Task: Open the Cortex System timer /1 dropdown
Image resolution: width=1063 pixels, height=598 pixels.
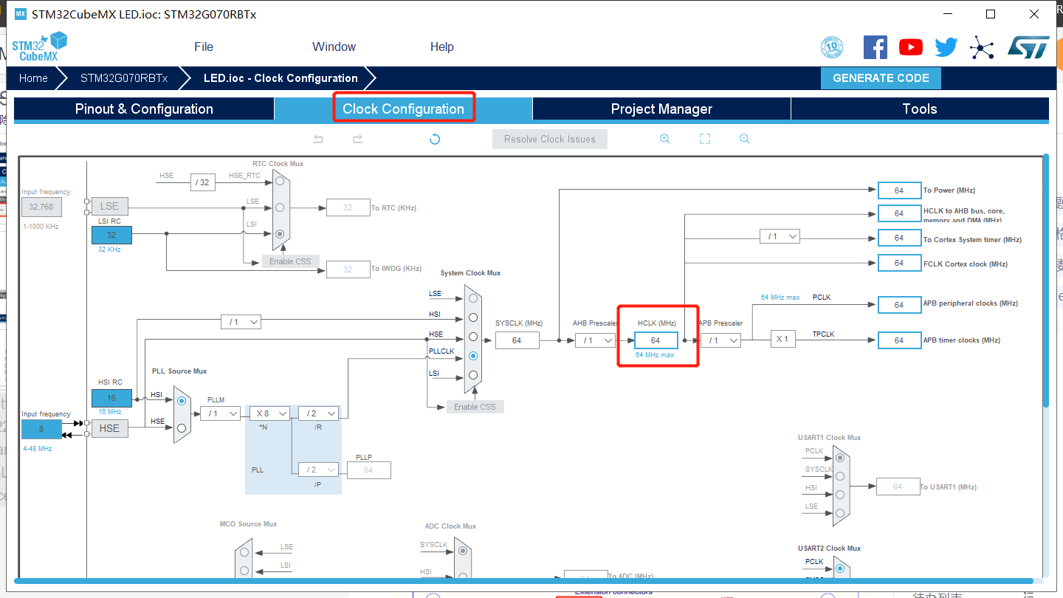Action: (780, 236)
